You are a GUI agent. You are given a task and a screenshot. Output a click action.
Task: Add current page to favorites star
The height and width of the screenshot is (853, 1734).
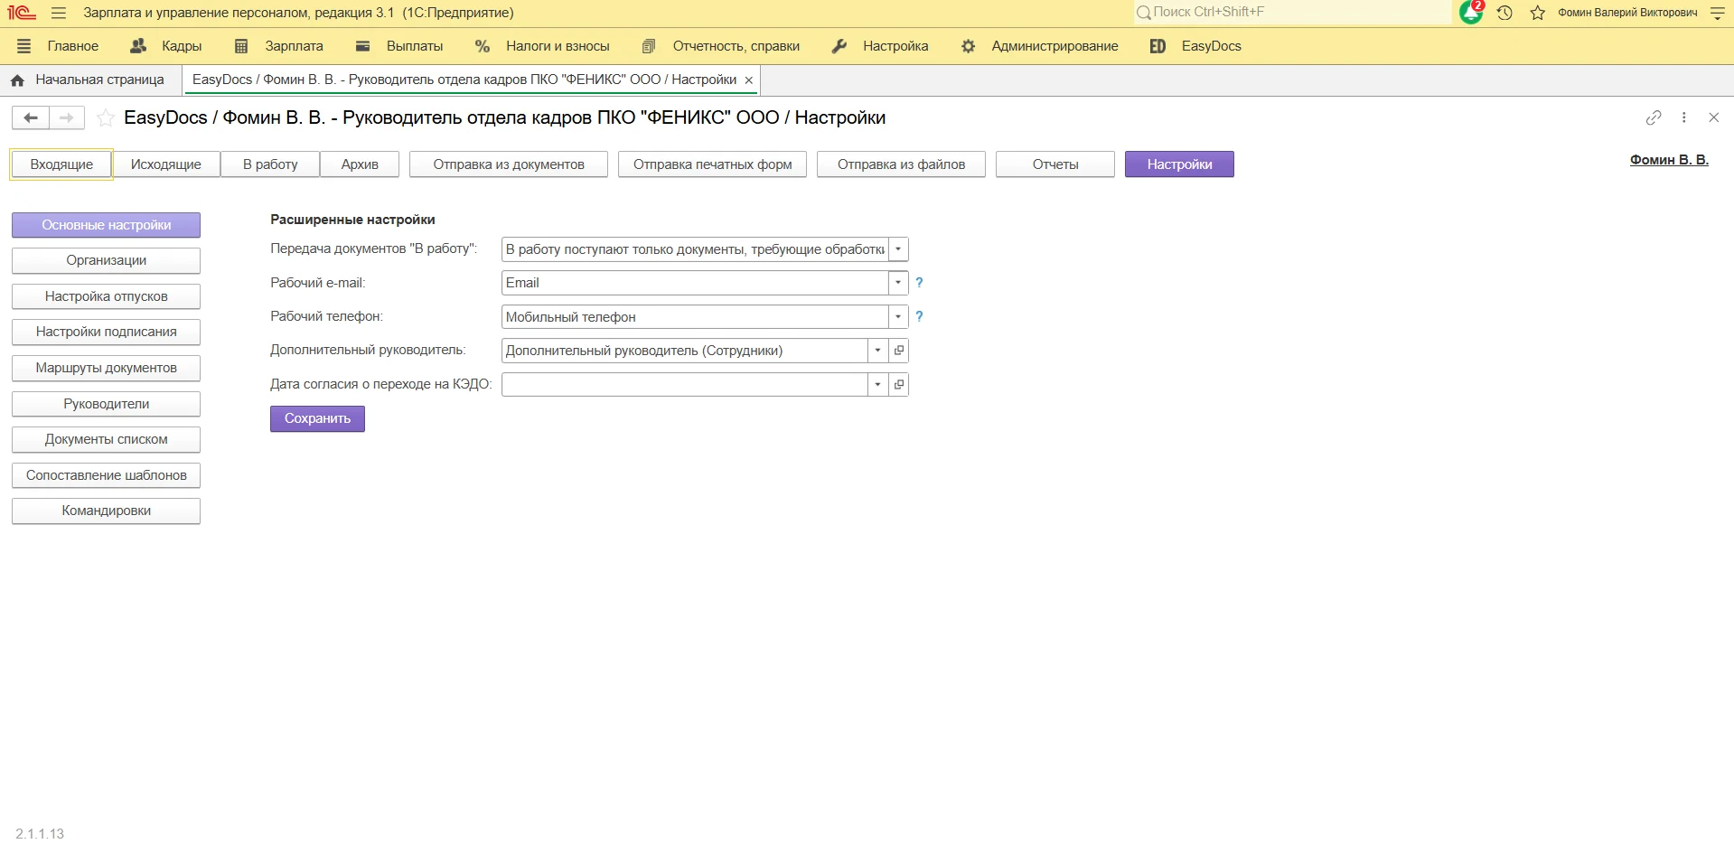[106, 117]
